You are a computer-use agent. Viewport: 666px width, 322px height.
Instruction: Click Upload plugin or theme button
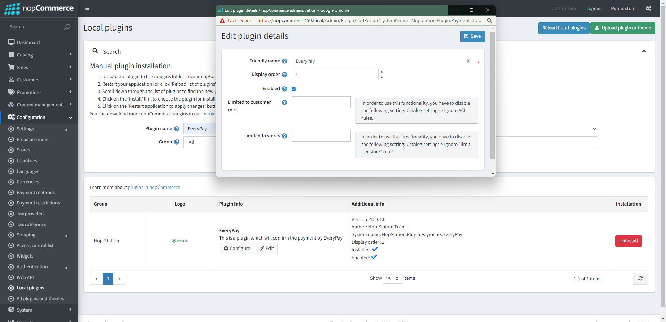pyautogui.click(x=623, y=28)
